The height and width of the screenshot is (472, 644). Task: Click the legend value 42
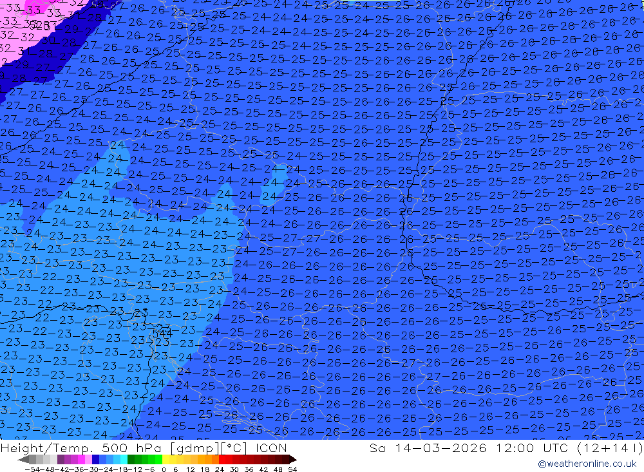(263, 469)
